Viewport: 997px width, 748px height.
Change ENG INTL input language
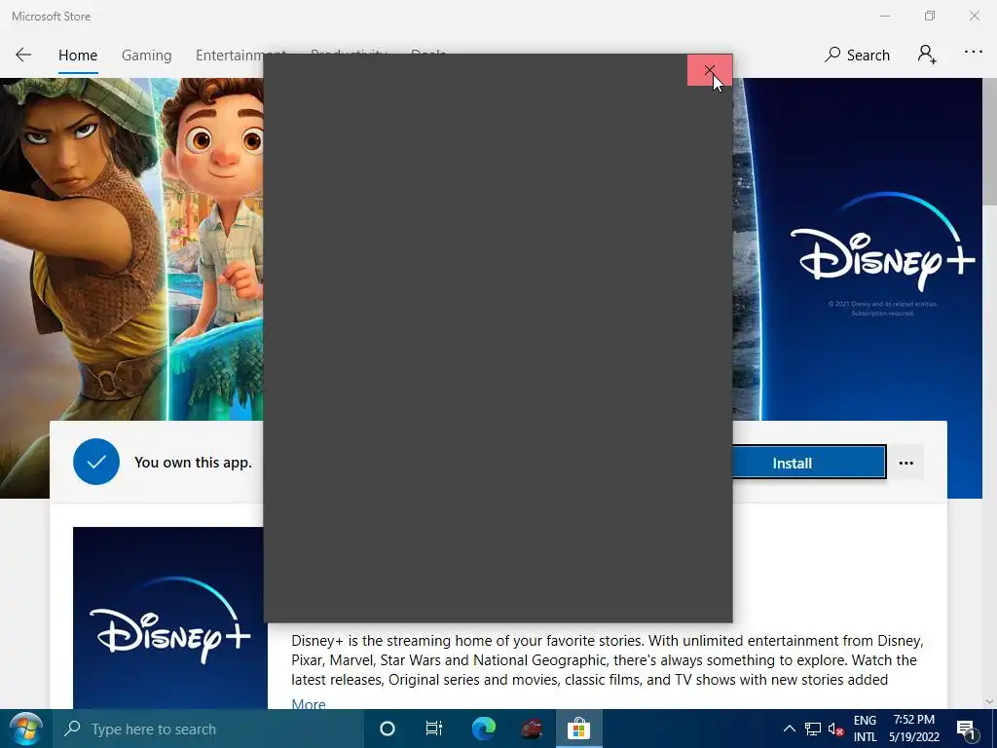pos(865,729)
